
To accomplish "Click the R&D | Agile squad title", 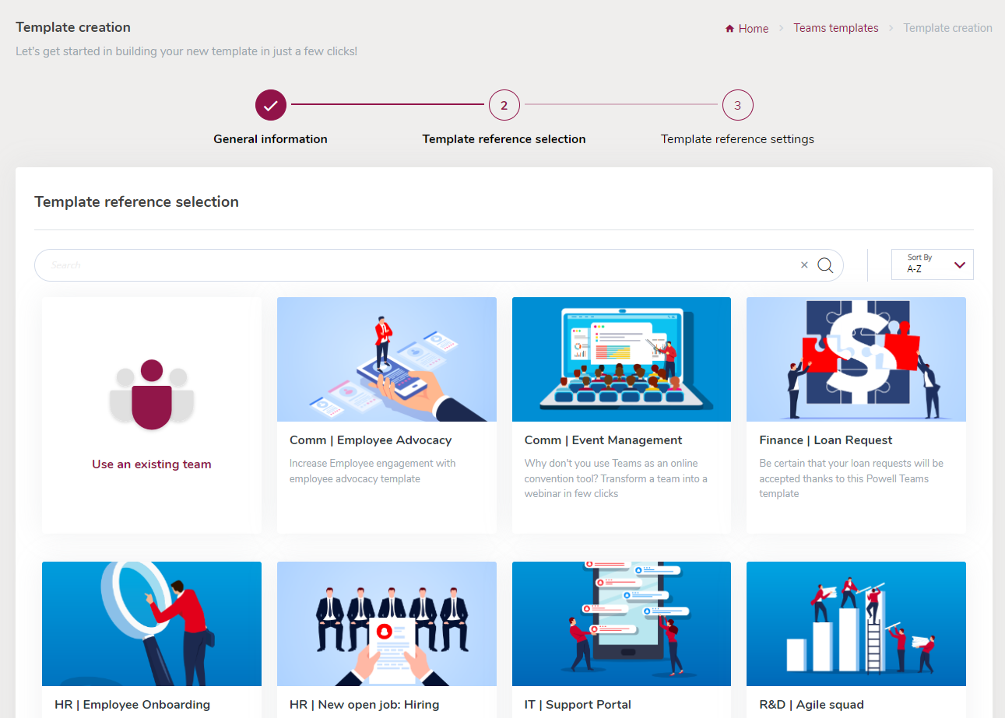I will (x=811, y=705).
